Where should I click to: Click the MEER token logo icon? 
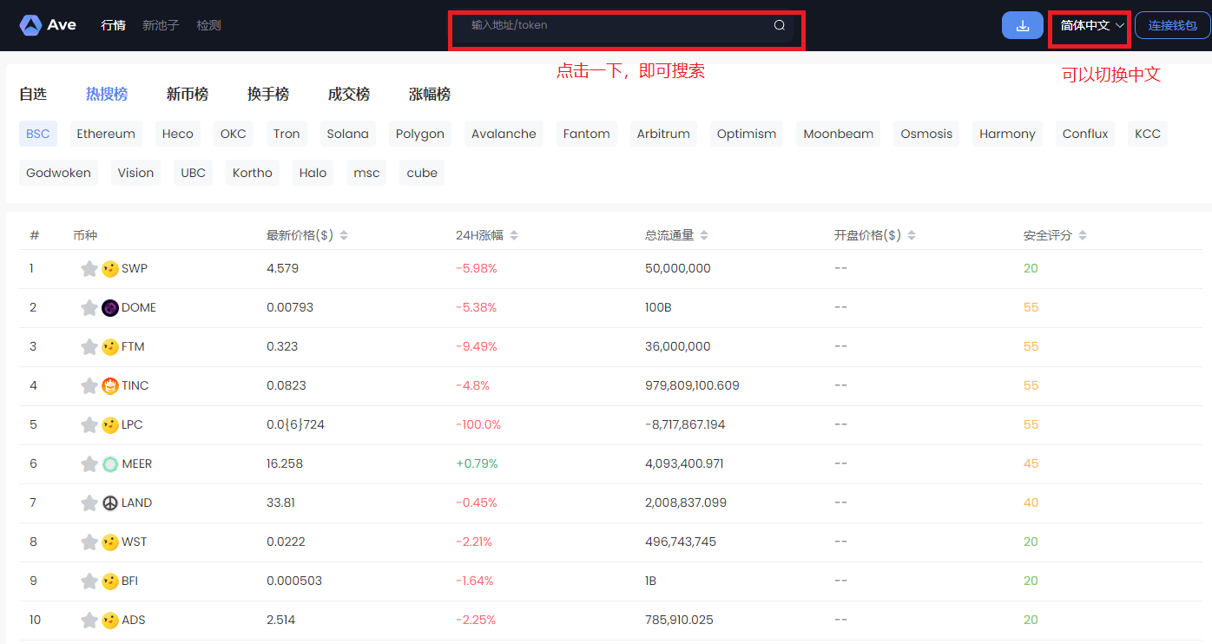click(110, 464)
